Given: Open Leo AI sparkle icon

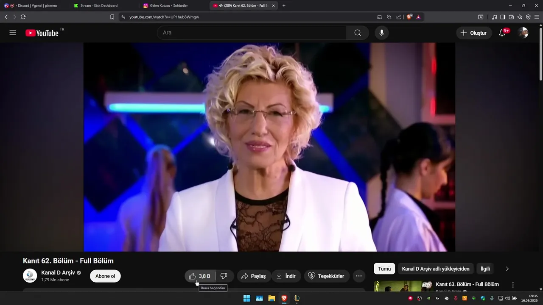Looking at the screenshot, I should click(x=520, y=17).
